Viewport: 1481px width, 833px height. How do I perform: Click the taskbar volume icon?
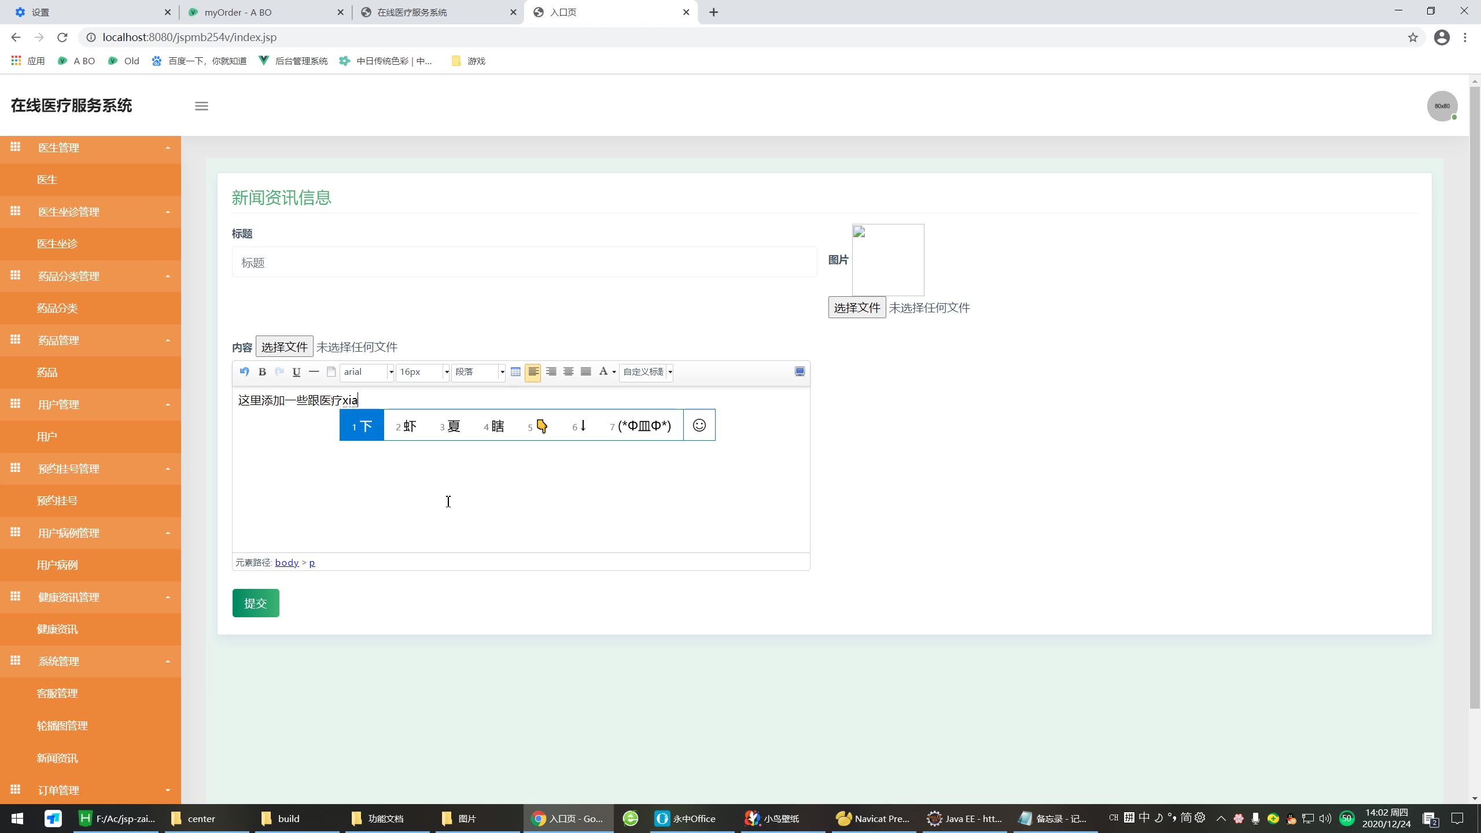[x=1325, y=819]
